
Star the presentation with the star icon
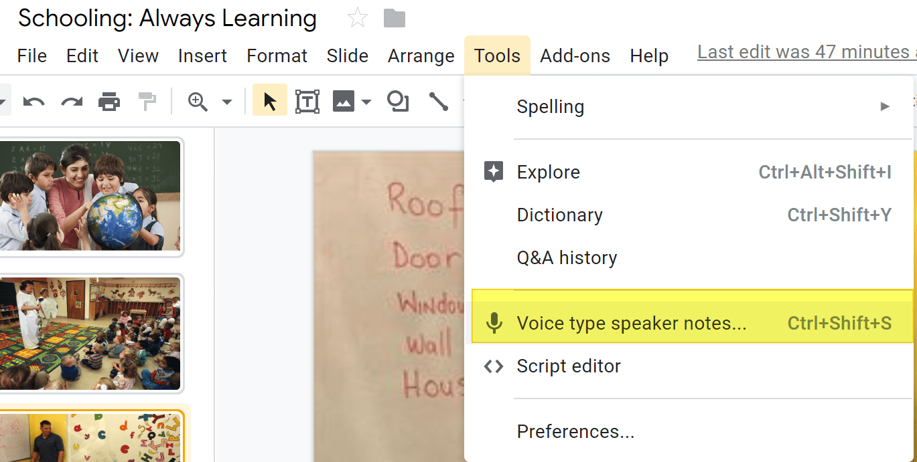[x=358, y=18]
